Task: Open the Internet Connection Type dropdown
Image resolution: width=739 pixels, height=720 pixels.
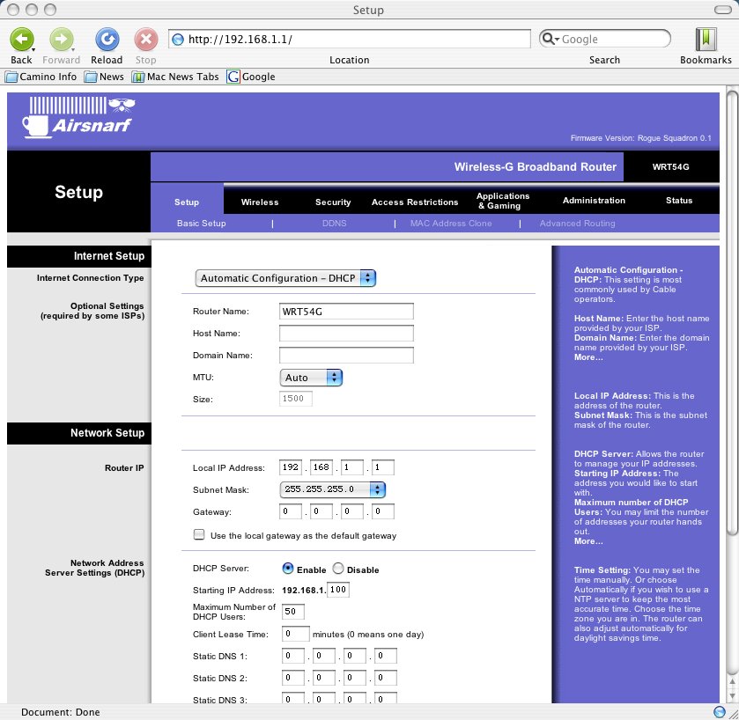Action: pyautogui.click(x=285, y=278)
